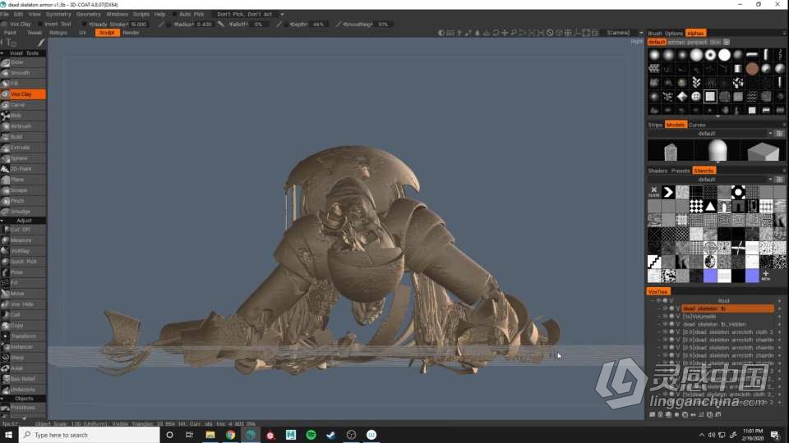Select the Smooth tool
The height and width of the screenshot is (443, 789).
[23, 73]
